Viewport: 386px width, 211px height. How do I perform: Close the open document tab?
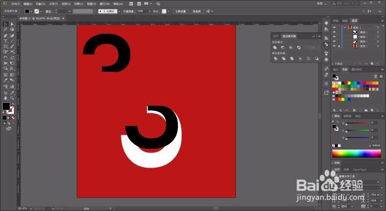63,18
